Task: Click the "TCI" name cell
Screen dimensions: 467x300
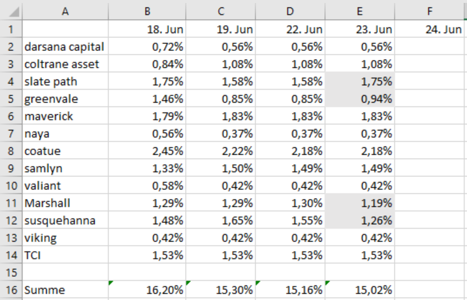Action: click(x=65, y=255)
